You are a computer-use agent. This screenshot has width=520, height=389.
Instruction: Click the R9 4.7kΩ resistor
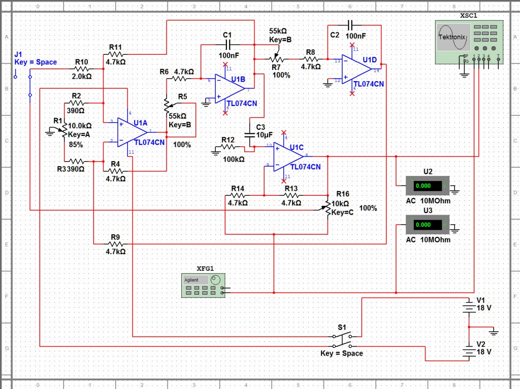point(115,244)
